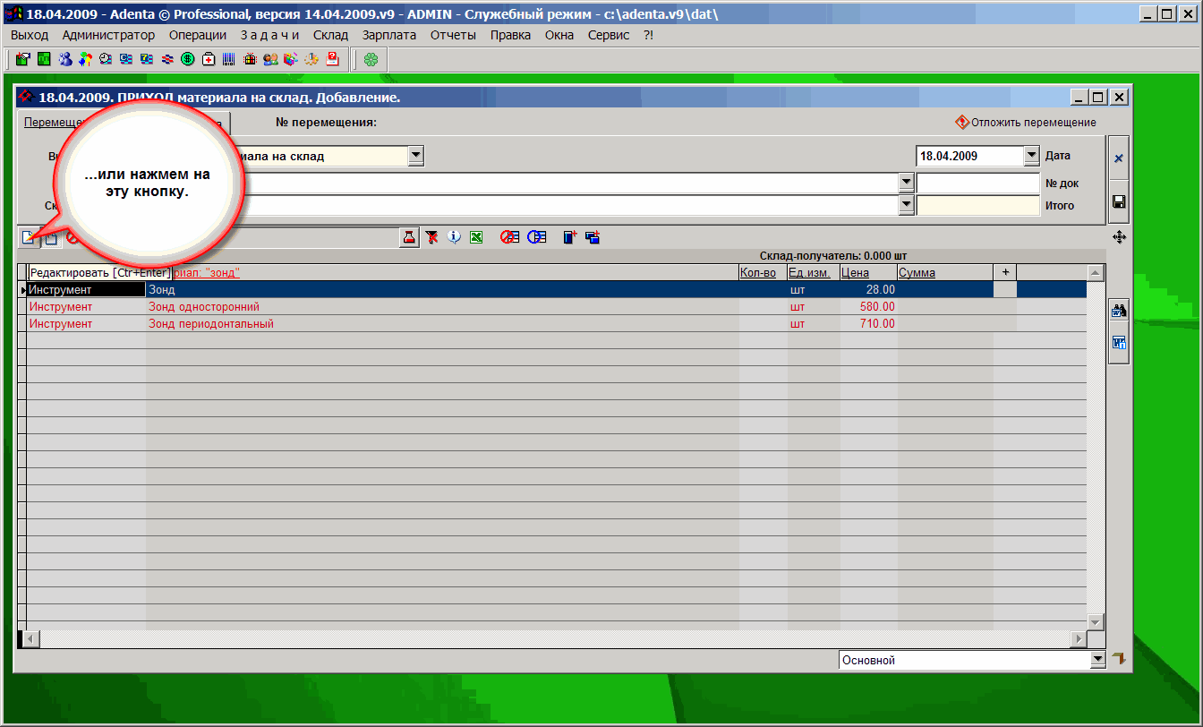Click the № док input field
Viewport: 1203px width, 727px height.
click(x=977, y=183)
